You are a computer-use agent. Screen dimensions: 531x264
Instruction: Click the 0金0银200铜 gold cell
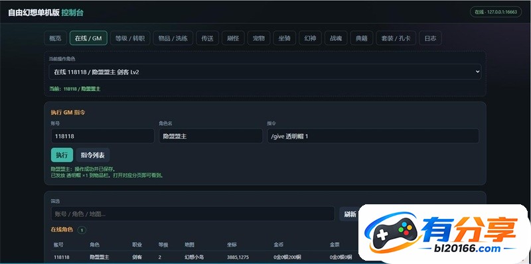pyautogui.click(x=287, y=257)
